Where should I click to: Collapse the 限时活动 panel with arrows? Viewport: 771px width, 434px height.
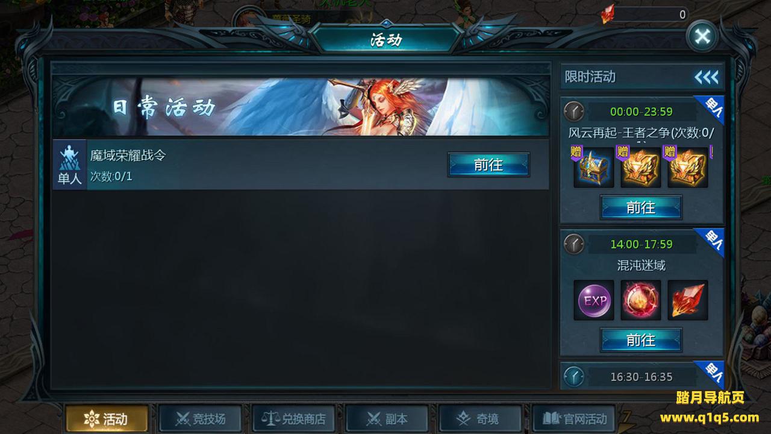coord(707,77)
